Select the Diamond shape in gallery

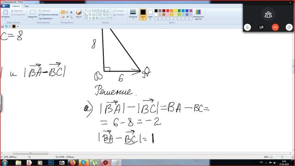90,14
